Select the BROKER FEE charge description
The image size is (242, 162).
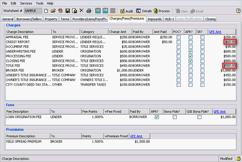(15, 70)
